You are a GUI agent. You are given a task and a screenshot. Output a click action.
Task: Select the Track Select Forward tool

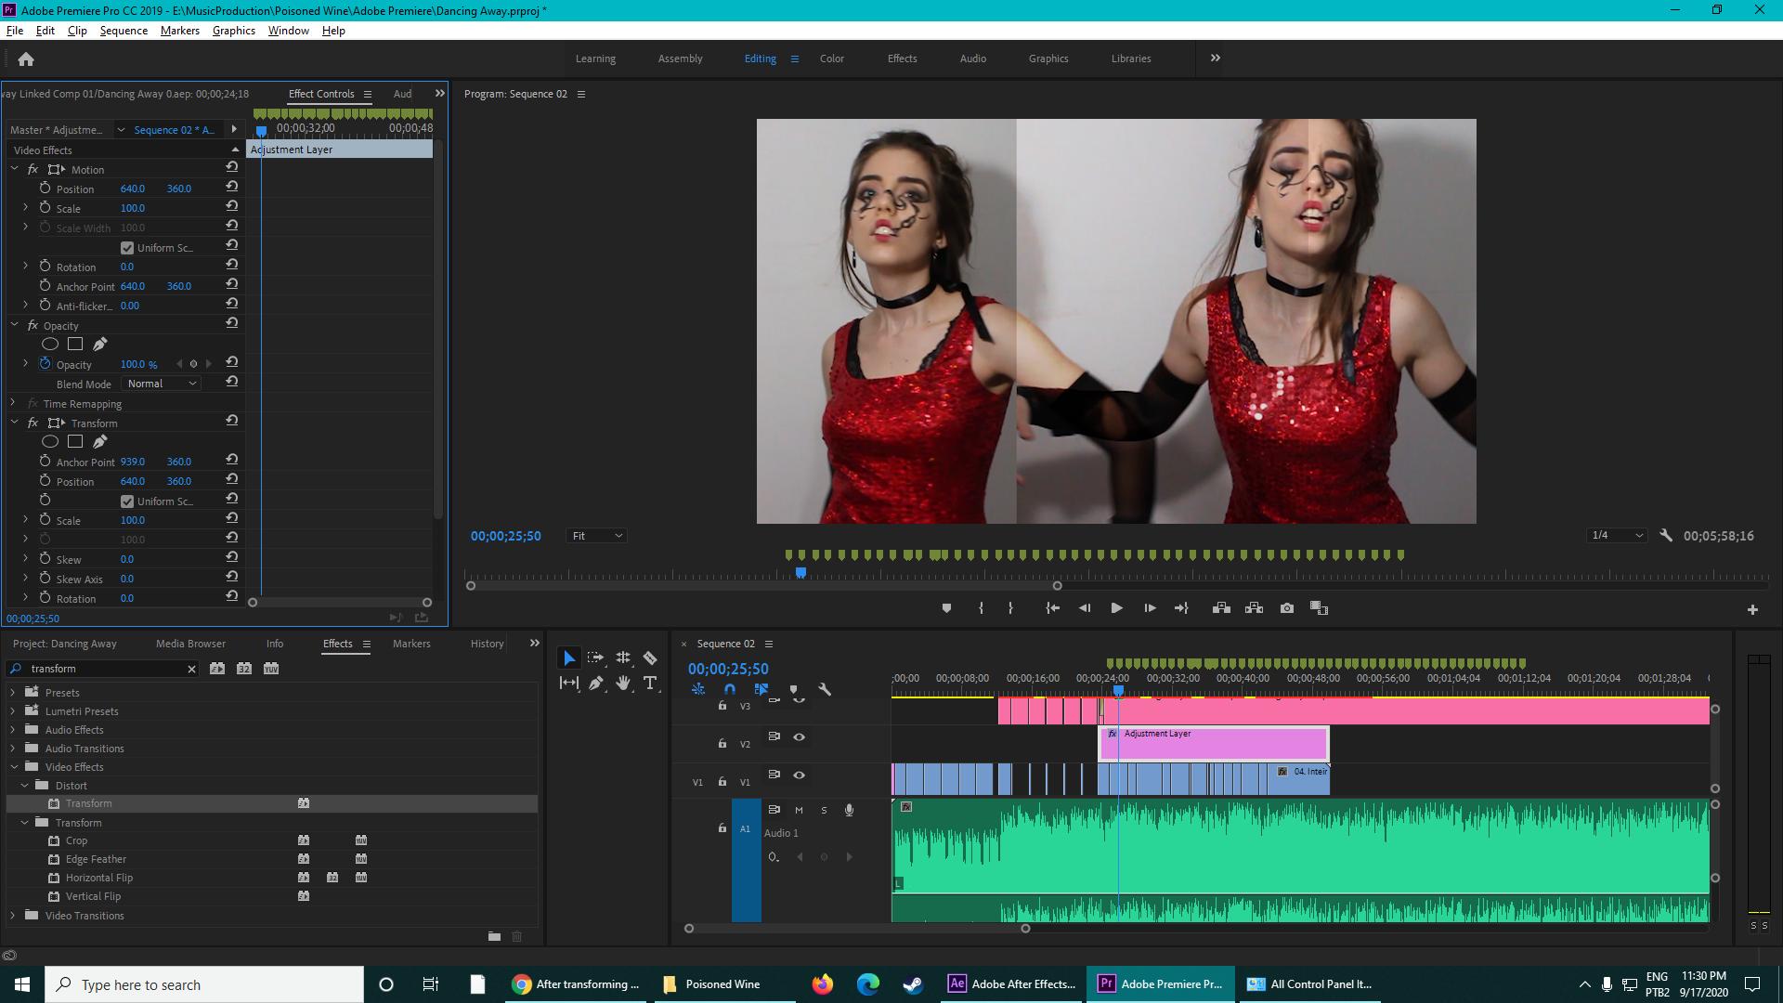click(596, 658)
